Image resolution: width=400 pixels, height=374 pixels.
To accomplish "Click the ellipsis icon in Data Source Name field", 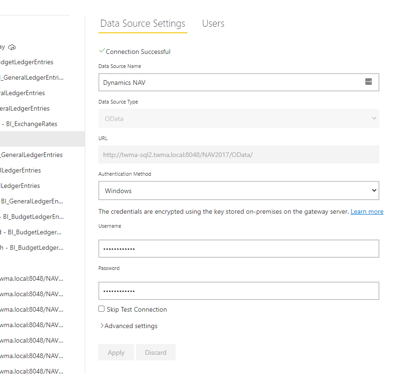I will click(x=370, y=82).
